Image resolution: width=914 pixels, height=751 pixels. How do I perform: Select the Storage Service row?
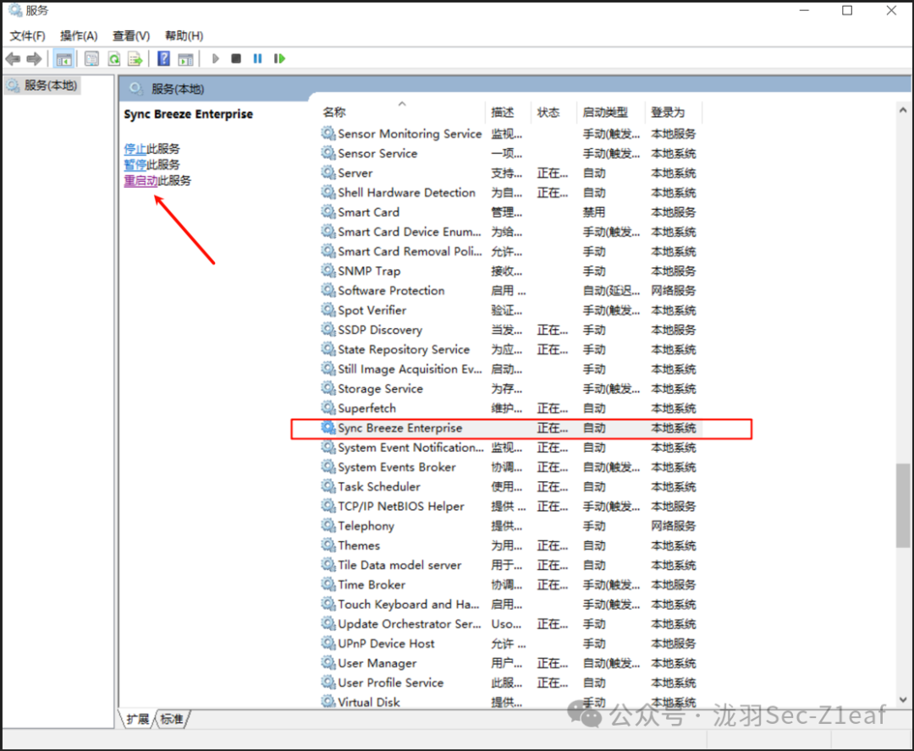click(510, 389)
